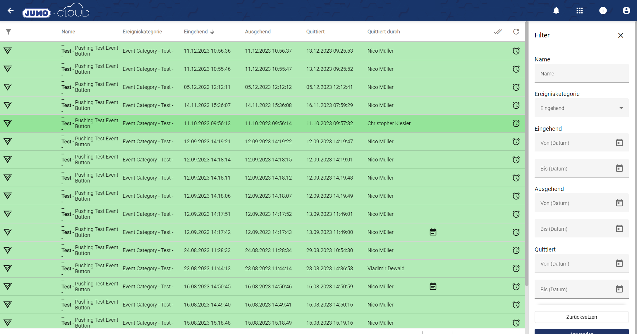Click the acknowledge all double-check icon
Image resolution: width=637 pixels, height=334 pixels.
[498, 32]
